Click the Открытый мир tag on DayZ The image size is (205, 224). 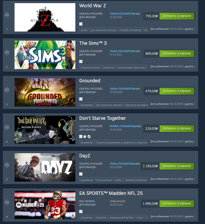104,180
